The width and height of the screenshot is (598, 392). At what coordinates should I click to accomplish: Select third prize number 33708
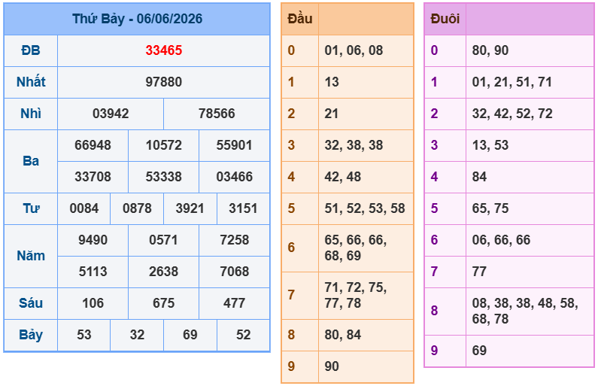coord(93,177)
